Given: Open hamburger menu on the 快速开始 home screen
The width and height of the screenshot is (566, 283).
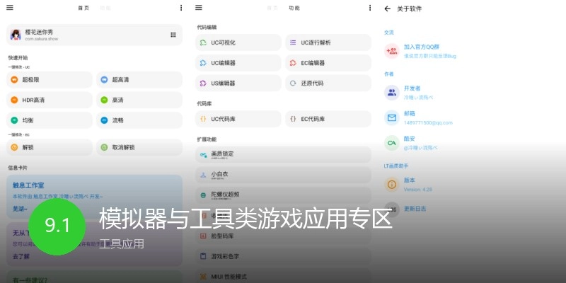Looking at the screenshot, I should pyautogui.click(x=10, y=8).
